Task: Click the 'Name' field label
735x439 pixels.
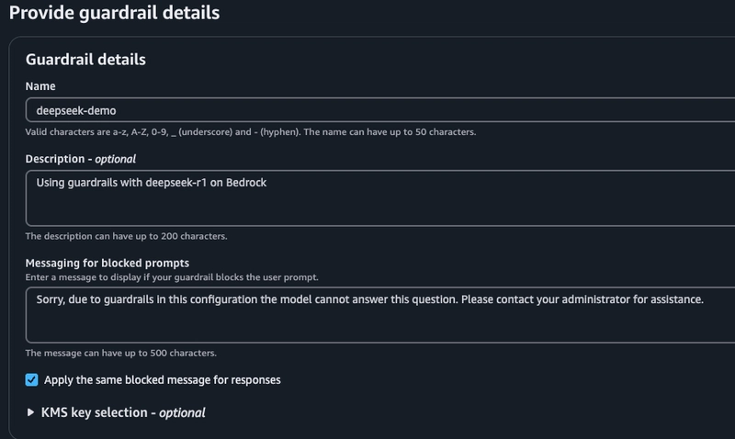Action: [x=40, y=85]
